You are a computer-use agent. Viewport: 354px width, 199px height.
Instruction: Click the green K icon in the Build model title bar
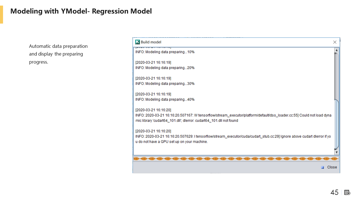(x=137, y=42)
